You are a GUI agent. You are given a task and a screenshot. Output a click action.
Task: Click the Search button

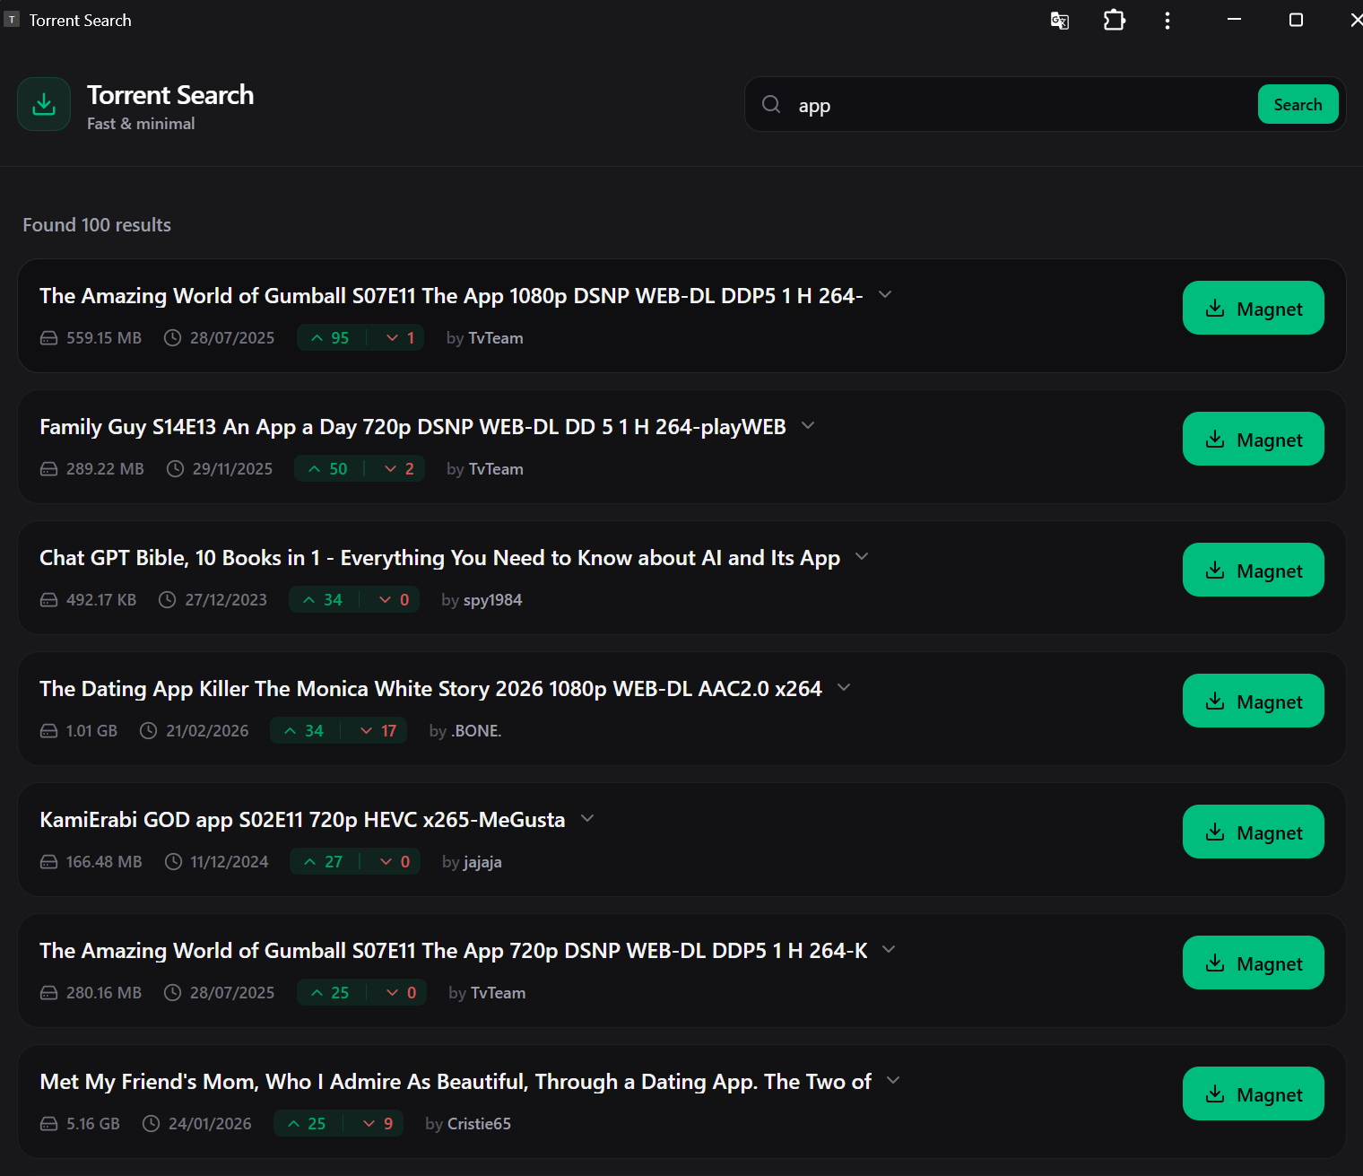point(1298,104)
